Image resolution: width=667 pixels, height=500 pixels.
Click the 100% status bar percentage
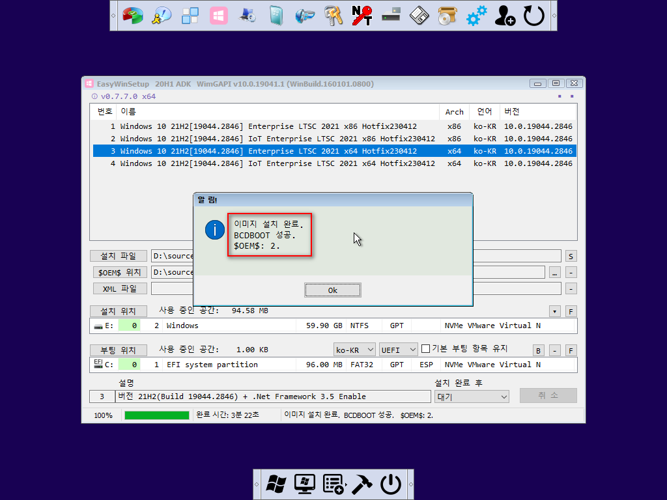tap(104, 415)
